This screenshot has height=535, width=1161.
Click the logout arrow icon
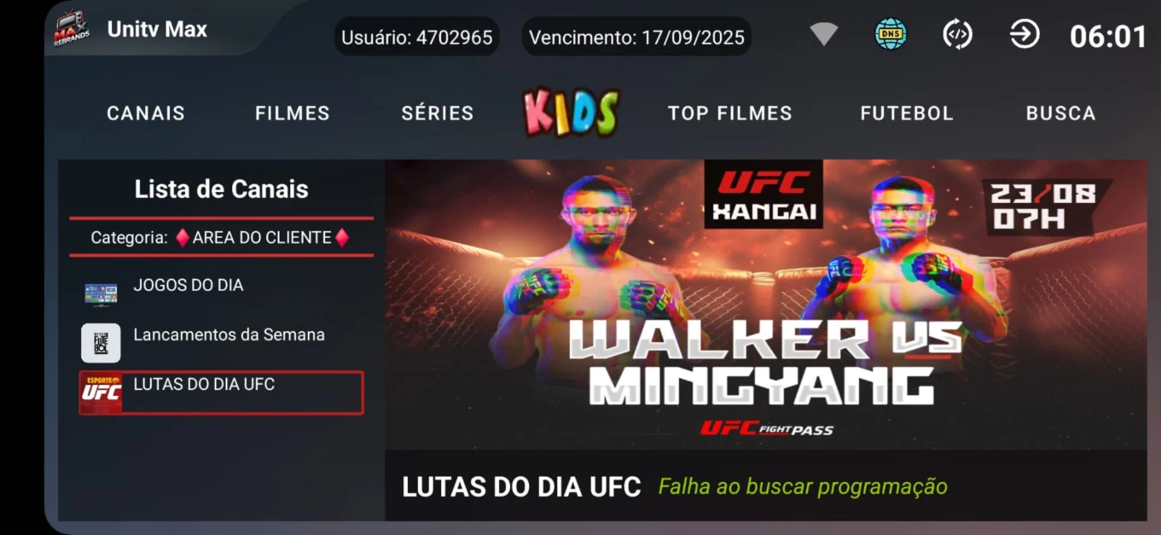coord(1024,35)
